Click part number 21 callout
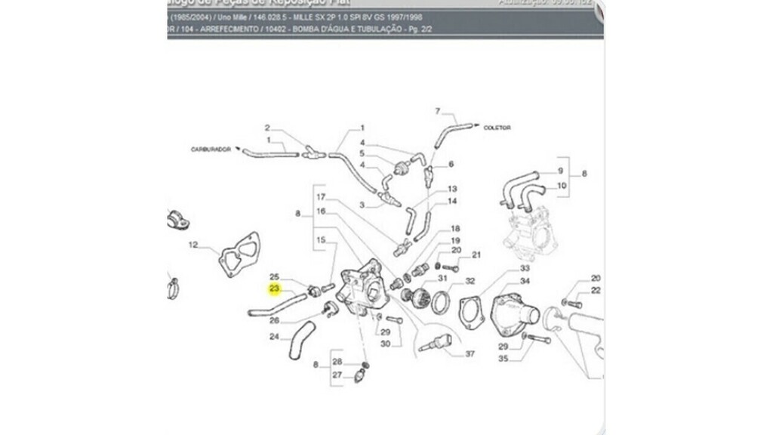 coord(476,255)
